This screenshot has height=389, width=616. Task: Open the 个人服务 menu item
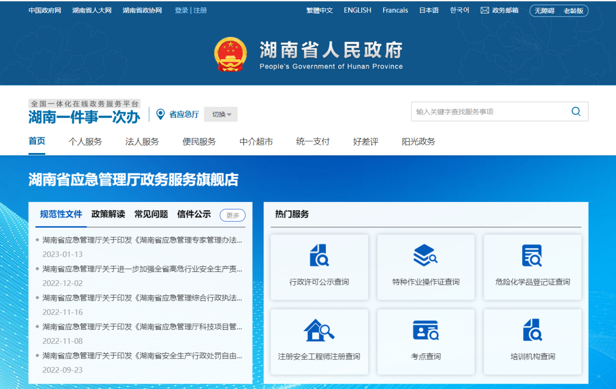tap(86, 142)
